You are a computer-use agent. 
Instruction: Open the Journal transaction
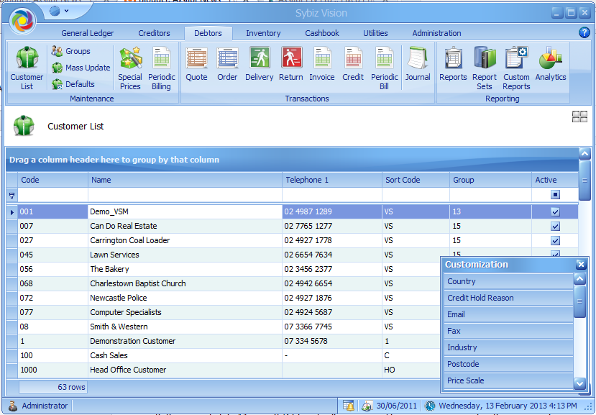coord(418,64)
